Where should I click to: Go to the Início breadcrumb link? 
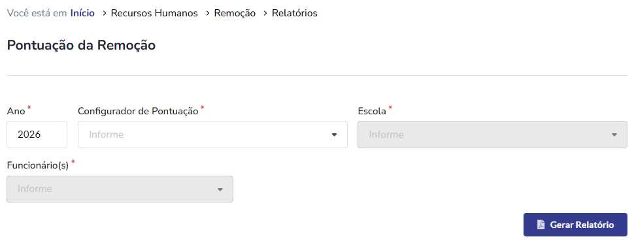coord(82,13)
